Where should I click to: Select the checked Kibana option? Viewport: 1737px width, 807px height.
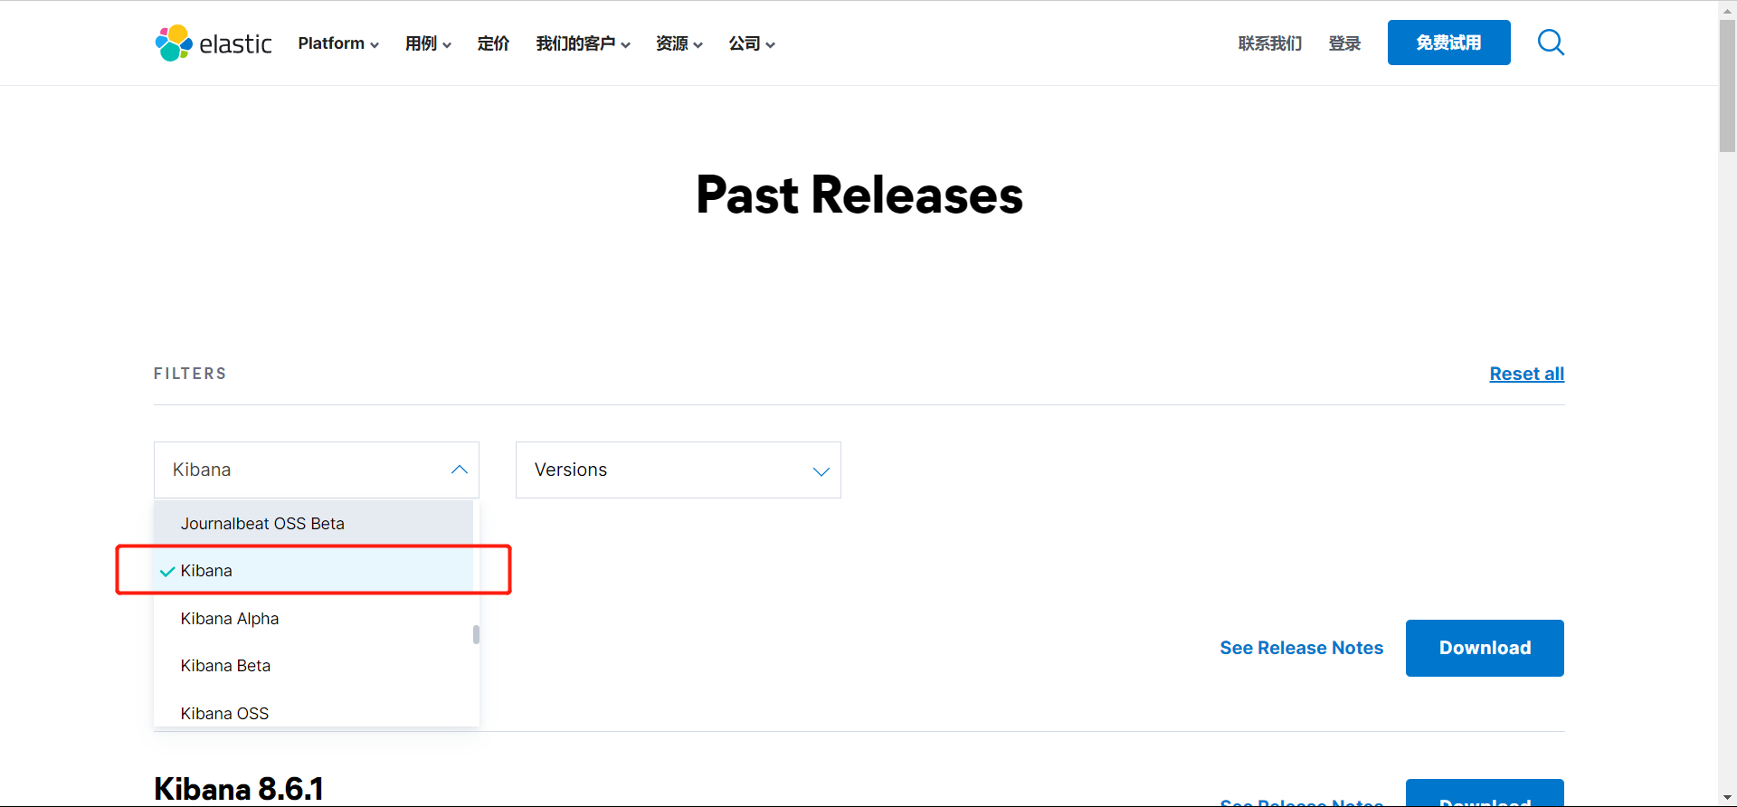point(313,571)
